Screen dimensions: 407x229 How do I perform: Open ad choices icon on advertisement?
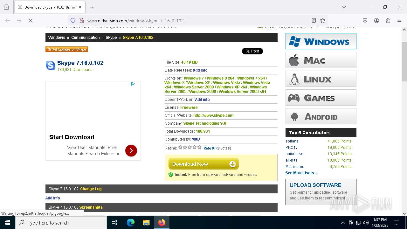tap(133, 84)
